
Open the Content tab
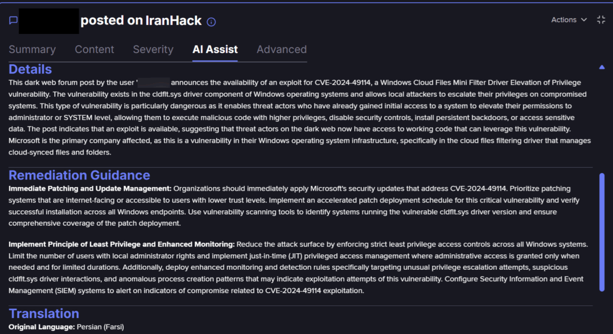click(x=94, y=50)
